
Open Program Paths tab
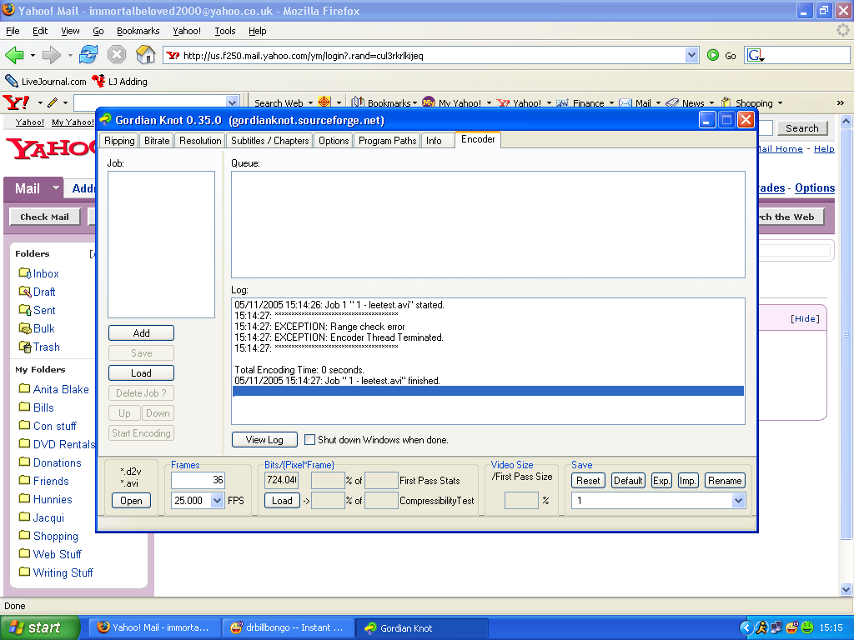pyautogui.click(x=387, y=140)
